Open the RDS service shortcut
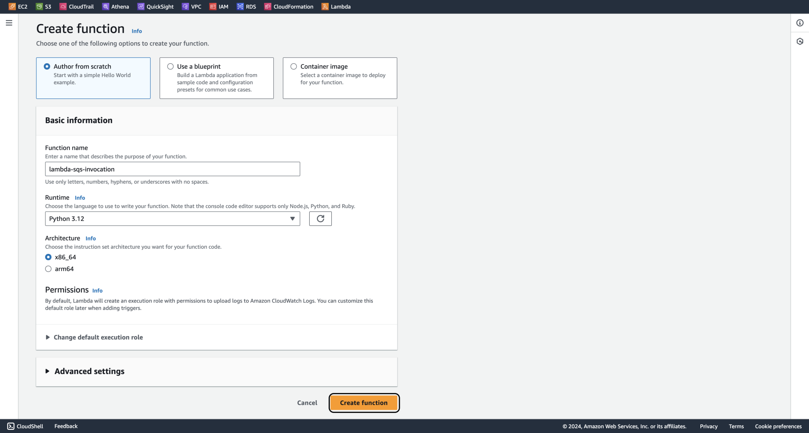This screenshot has width=809, height=433. [246, 6]
